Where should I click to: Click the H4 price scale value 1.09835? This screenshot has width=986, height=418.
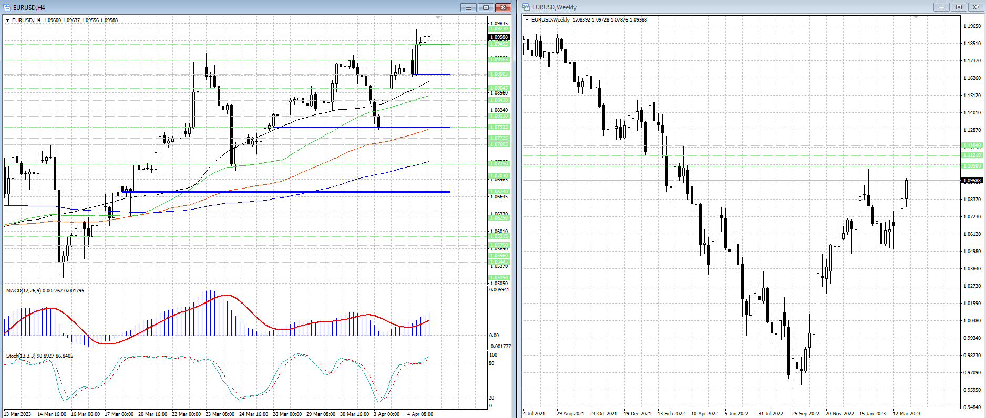(x=499, y=24)
